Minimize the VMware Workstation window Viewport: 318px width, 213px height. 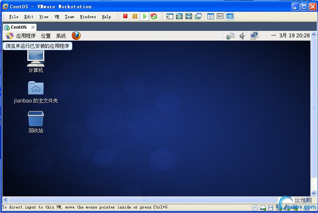point(295,7)
